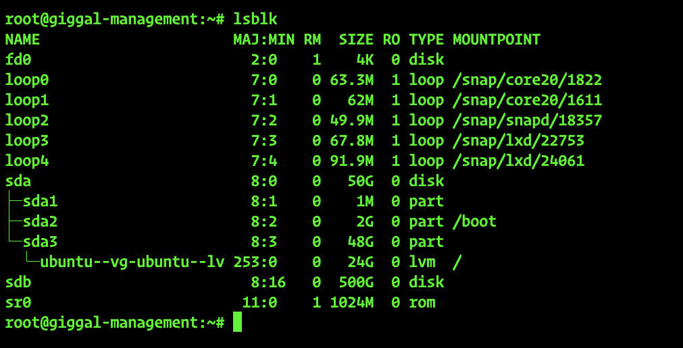
Task: Click the rom type value
Action: pyautogui.click(x=422, y=302)
